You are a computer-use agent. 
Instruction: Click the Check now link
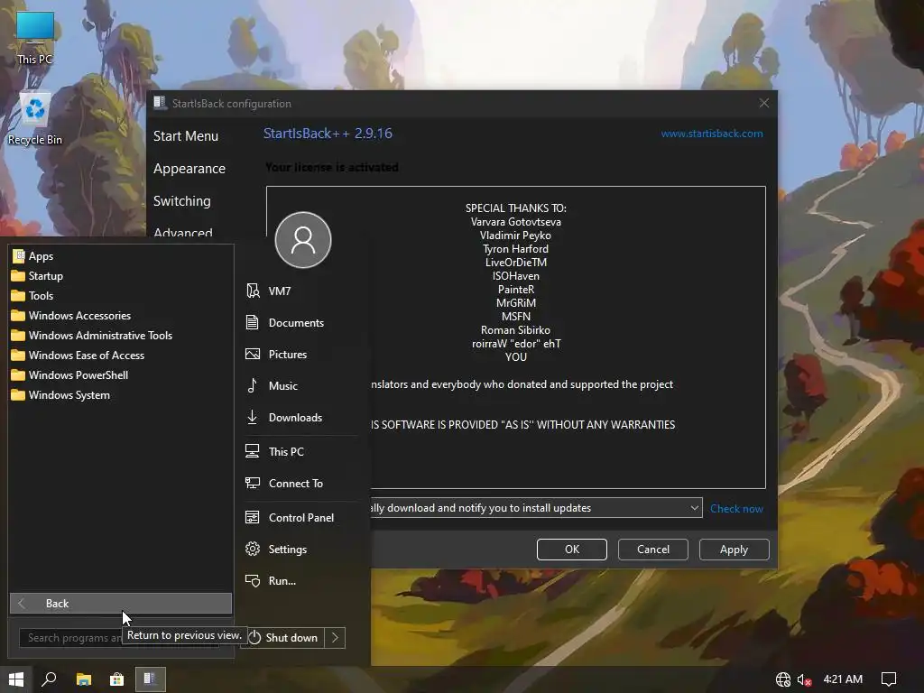(x=736, y=509)
